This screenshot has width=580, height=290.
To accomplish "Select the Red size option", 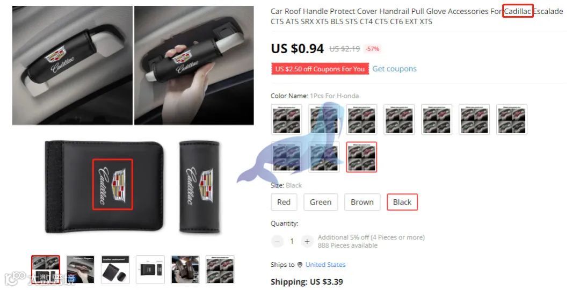I will pyautogui.click(x=284, y=202).
